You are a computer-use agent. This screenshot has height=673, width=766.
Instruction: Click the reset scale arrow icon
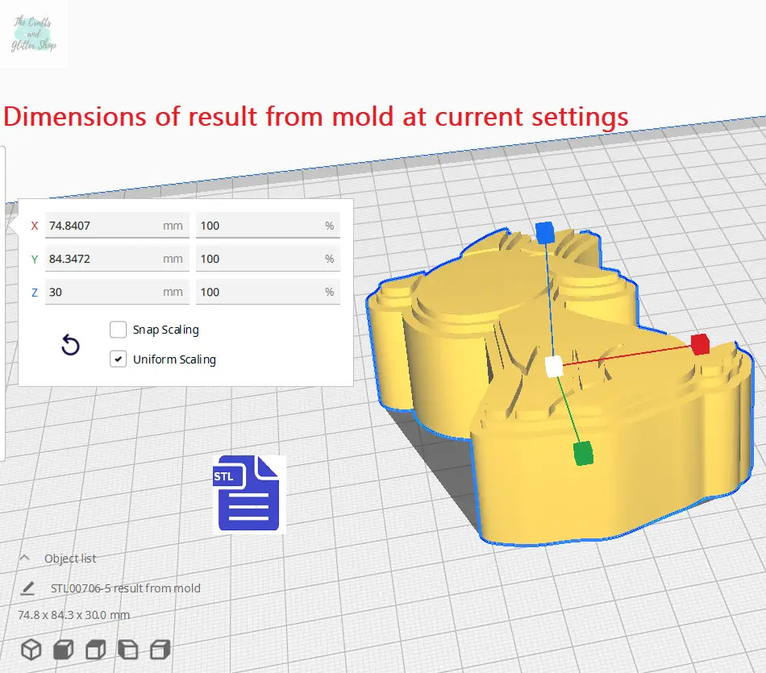pyautogui.click(x=70, y=346)
